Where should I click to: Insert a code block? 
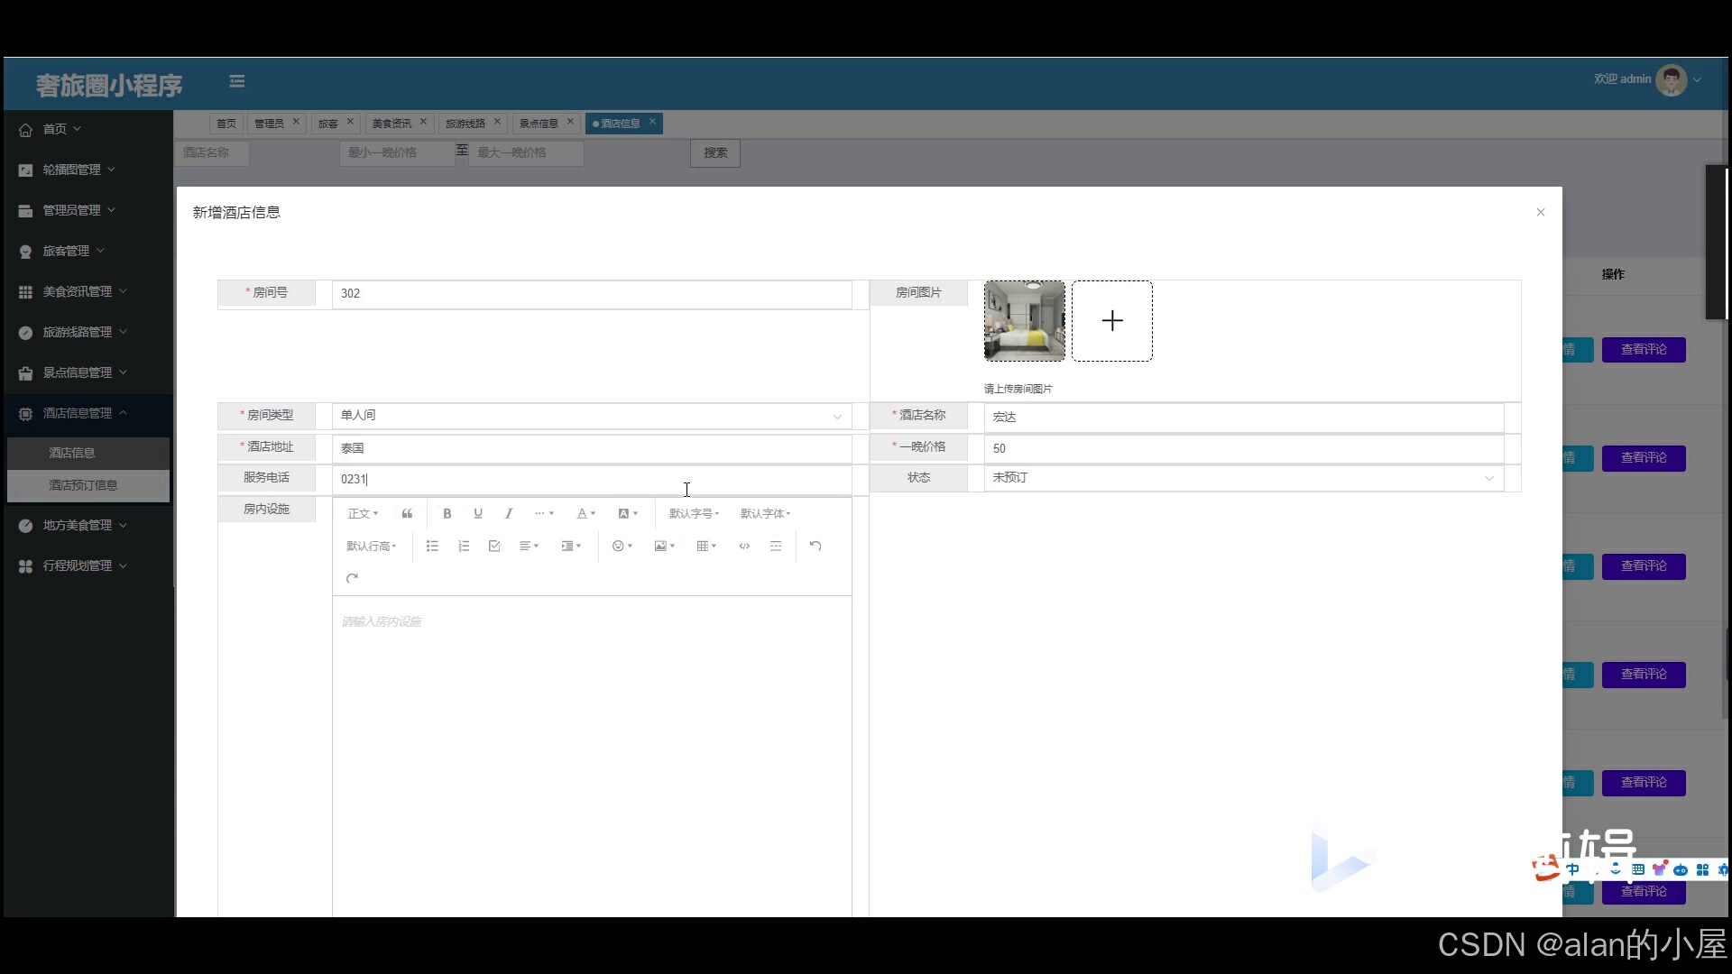(x=744, y=547)
